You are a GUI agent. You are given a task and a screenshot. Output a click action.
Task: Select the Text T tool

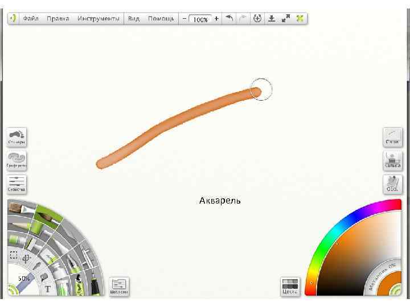coord(48,289)
